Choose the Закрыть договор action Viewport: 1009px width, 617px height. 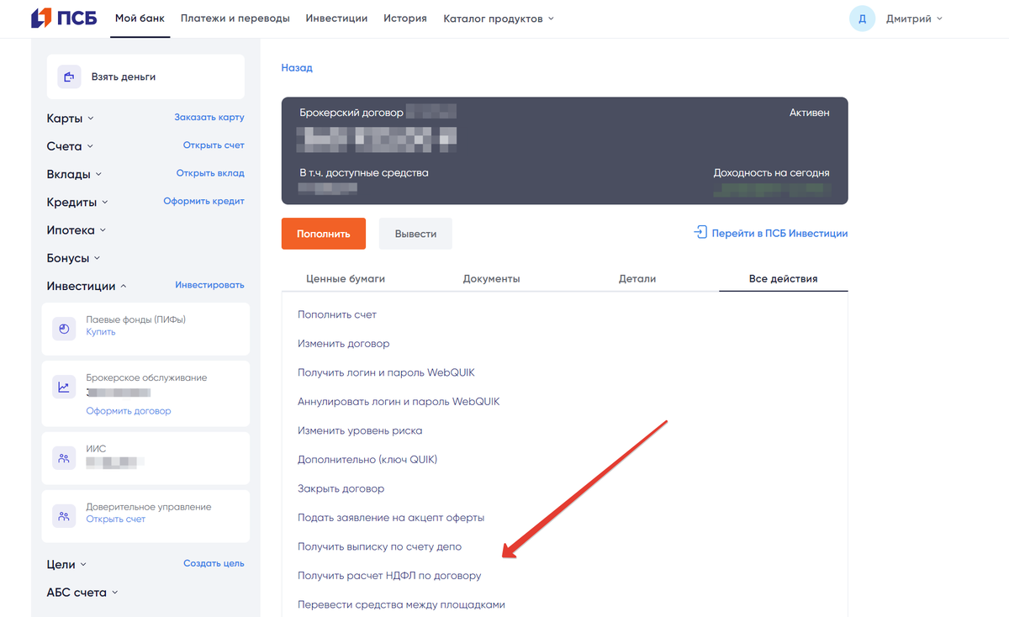[x=341, y=488]
